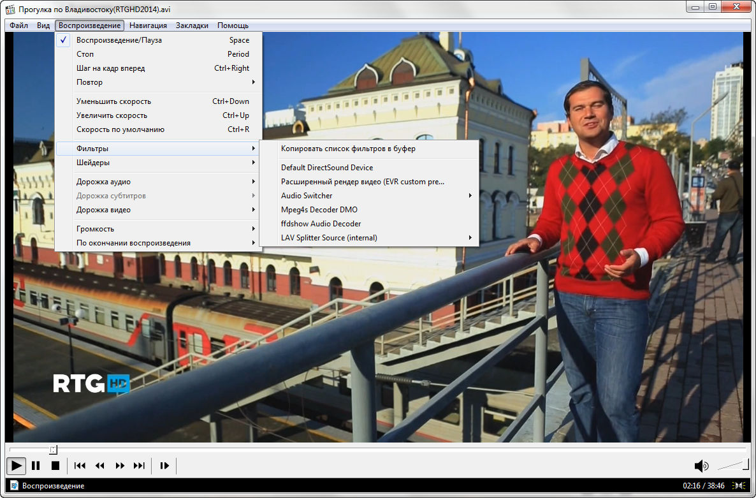Skip to previous file button

(x=80, y=465)
